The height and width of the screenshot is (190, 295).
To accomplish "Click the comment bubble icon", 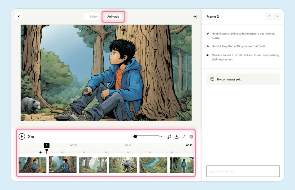I will (x=212, y=79).
